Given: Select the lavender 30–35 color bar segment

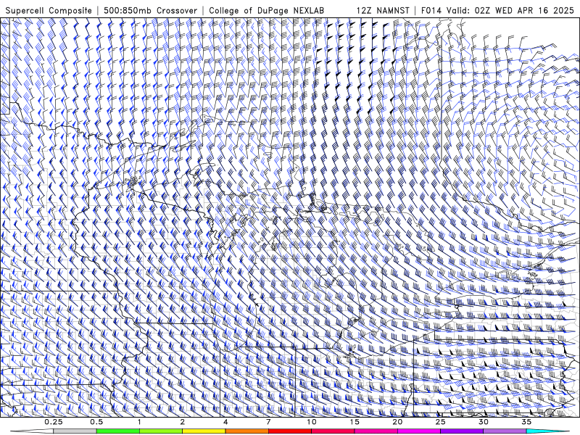Looking at the screenshot, I should (x=505, y=431).
